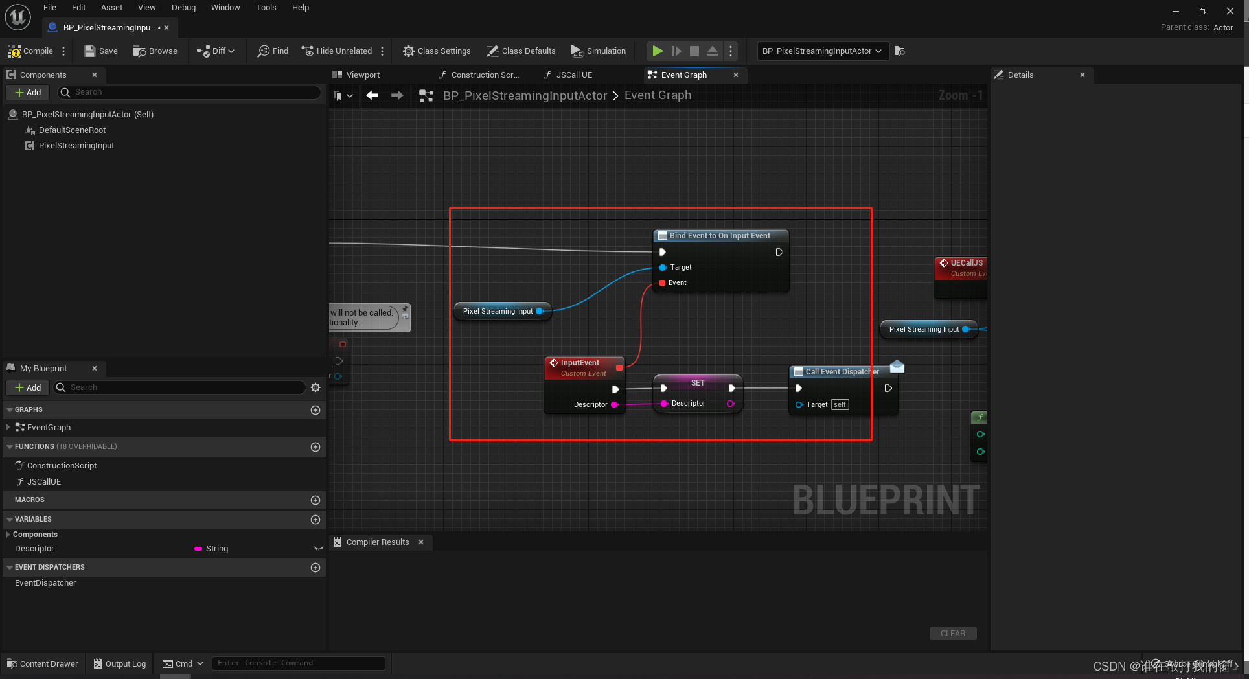Toggle Descriptor variable visibility eye
The width and height of the screenshot is (1249, 679).
(318, 549)
